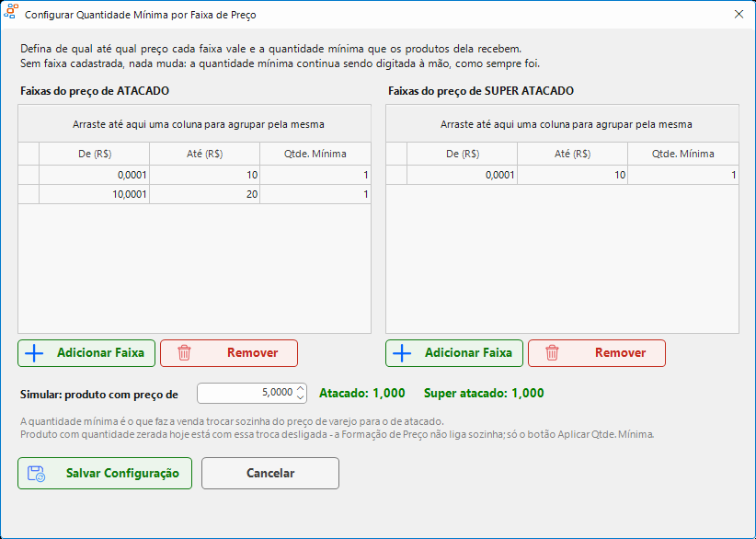The height and width of the screenshot is (539, 756).
Task: Click Qtde. Mínima header in SUPER ATACADO grid
Action: click(683, 154)
